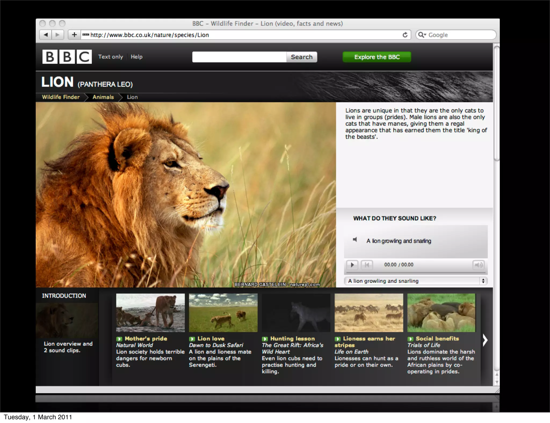Click the browser forward arrow button
The width and height of the screenshot is (550, 423).
[x=57, y=35]
